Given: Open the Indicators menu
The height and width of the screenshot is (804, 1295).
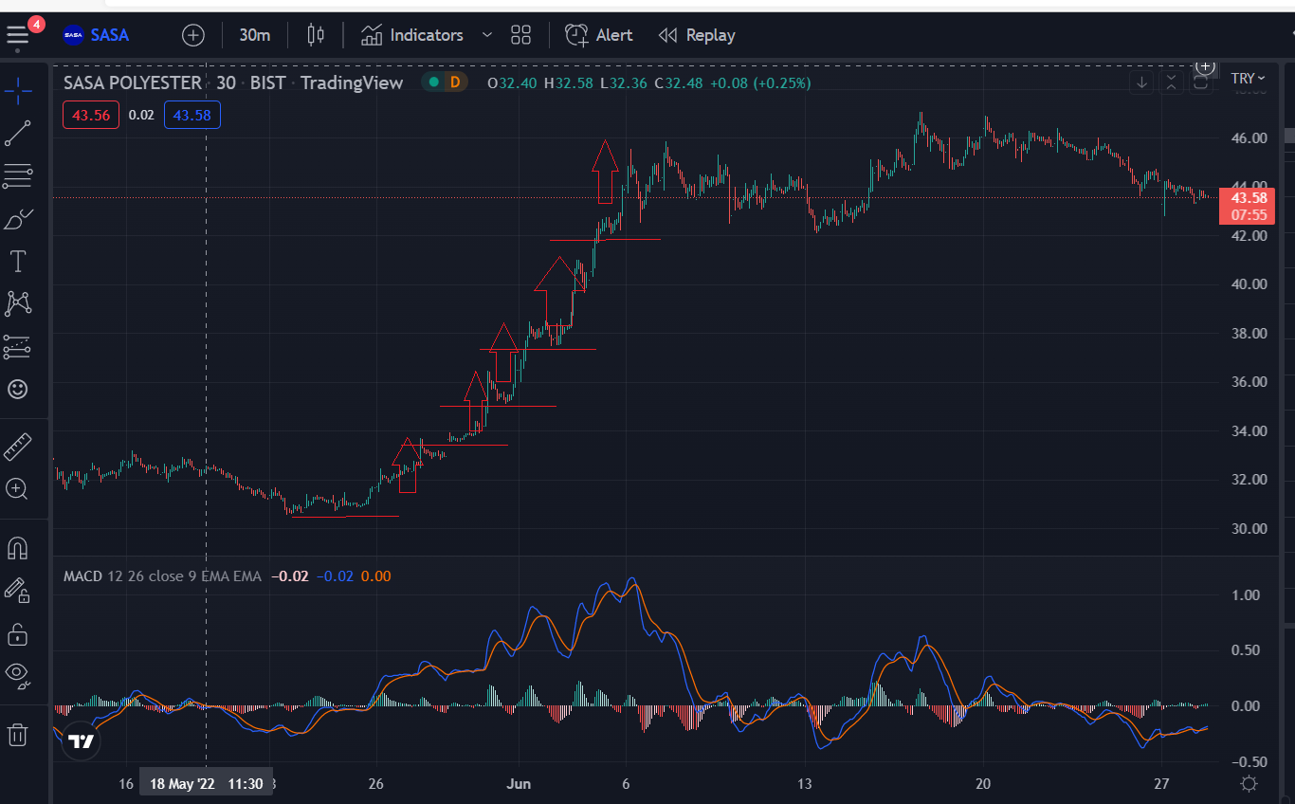Looking at the screenshot, I should [x=412, y=35].
